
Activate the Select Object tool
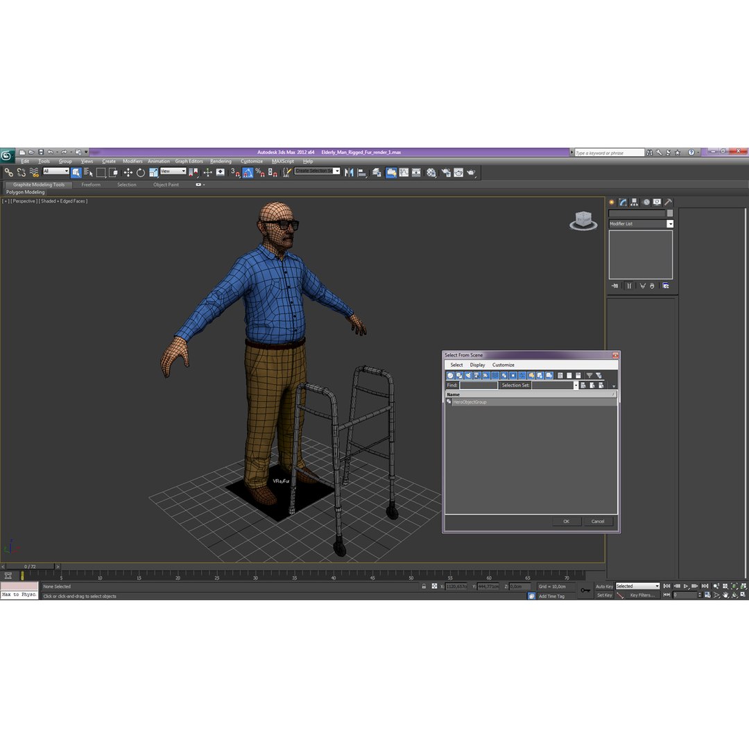(76, 173)
